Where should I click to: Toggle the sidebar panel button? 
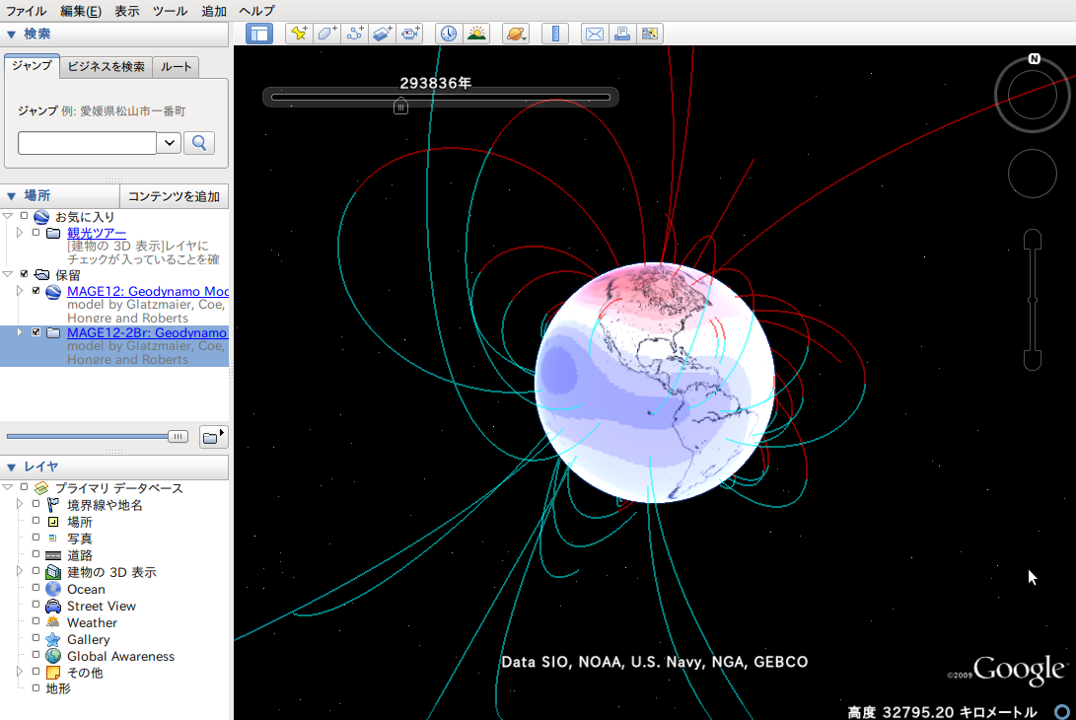tap(258, 34)
